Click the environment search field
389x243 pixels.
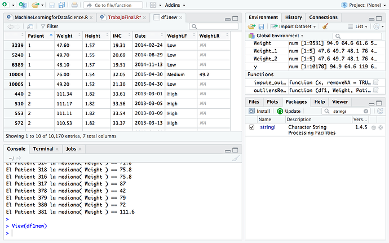tap(357, 36)
